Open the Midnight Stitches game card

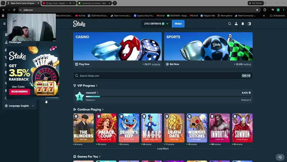[x=197, y=128]
